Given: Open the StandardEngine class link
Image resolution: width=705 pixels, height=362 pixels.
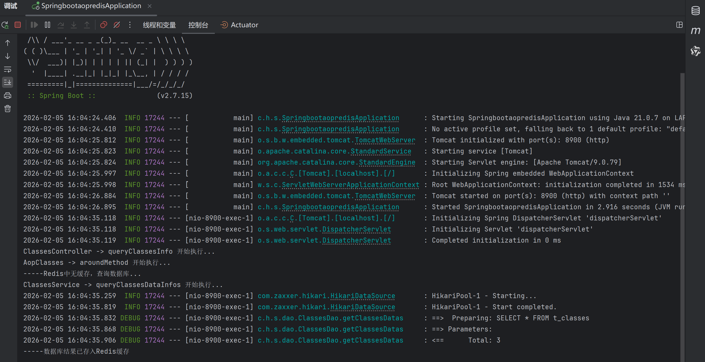Looking at the screenshot, I should click(x=387, y=162).
